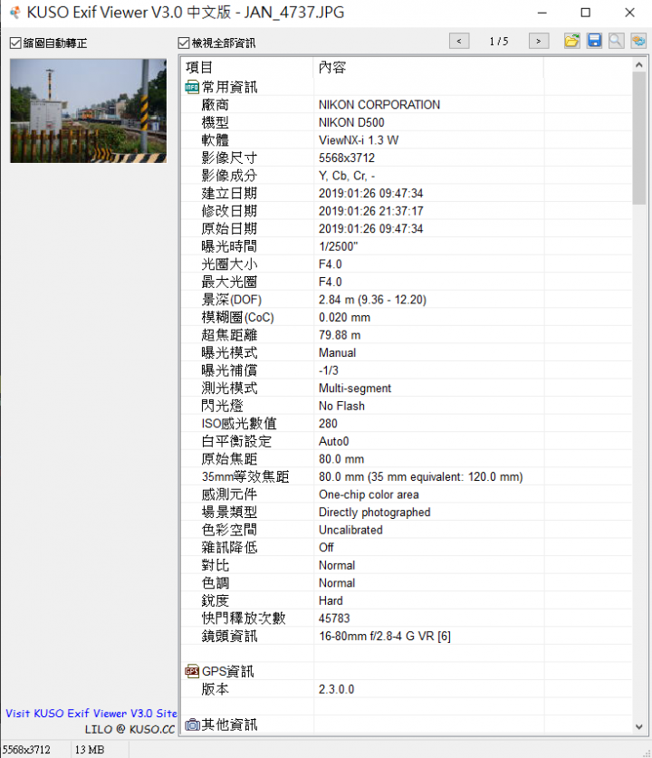Select the Manual exposure mode value
The height and width of the screenshot is (758, 652).
(x=338, y=352)
